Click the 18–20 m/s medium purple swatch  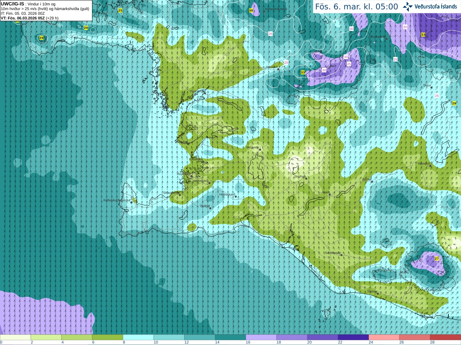point(292,337)
